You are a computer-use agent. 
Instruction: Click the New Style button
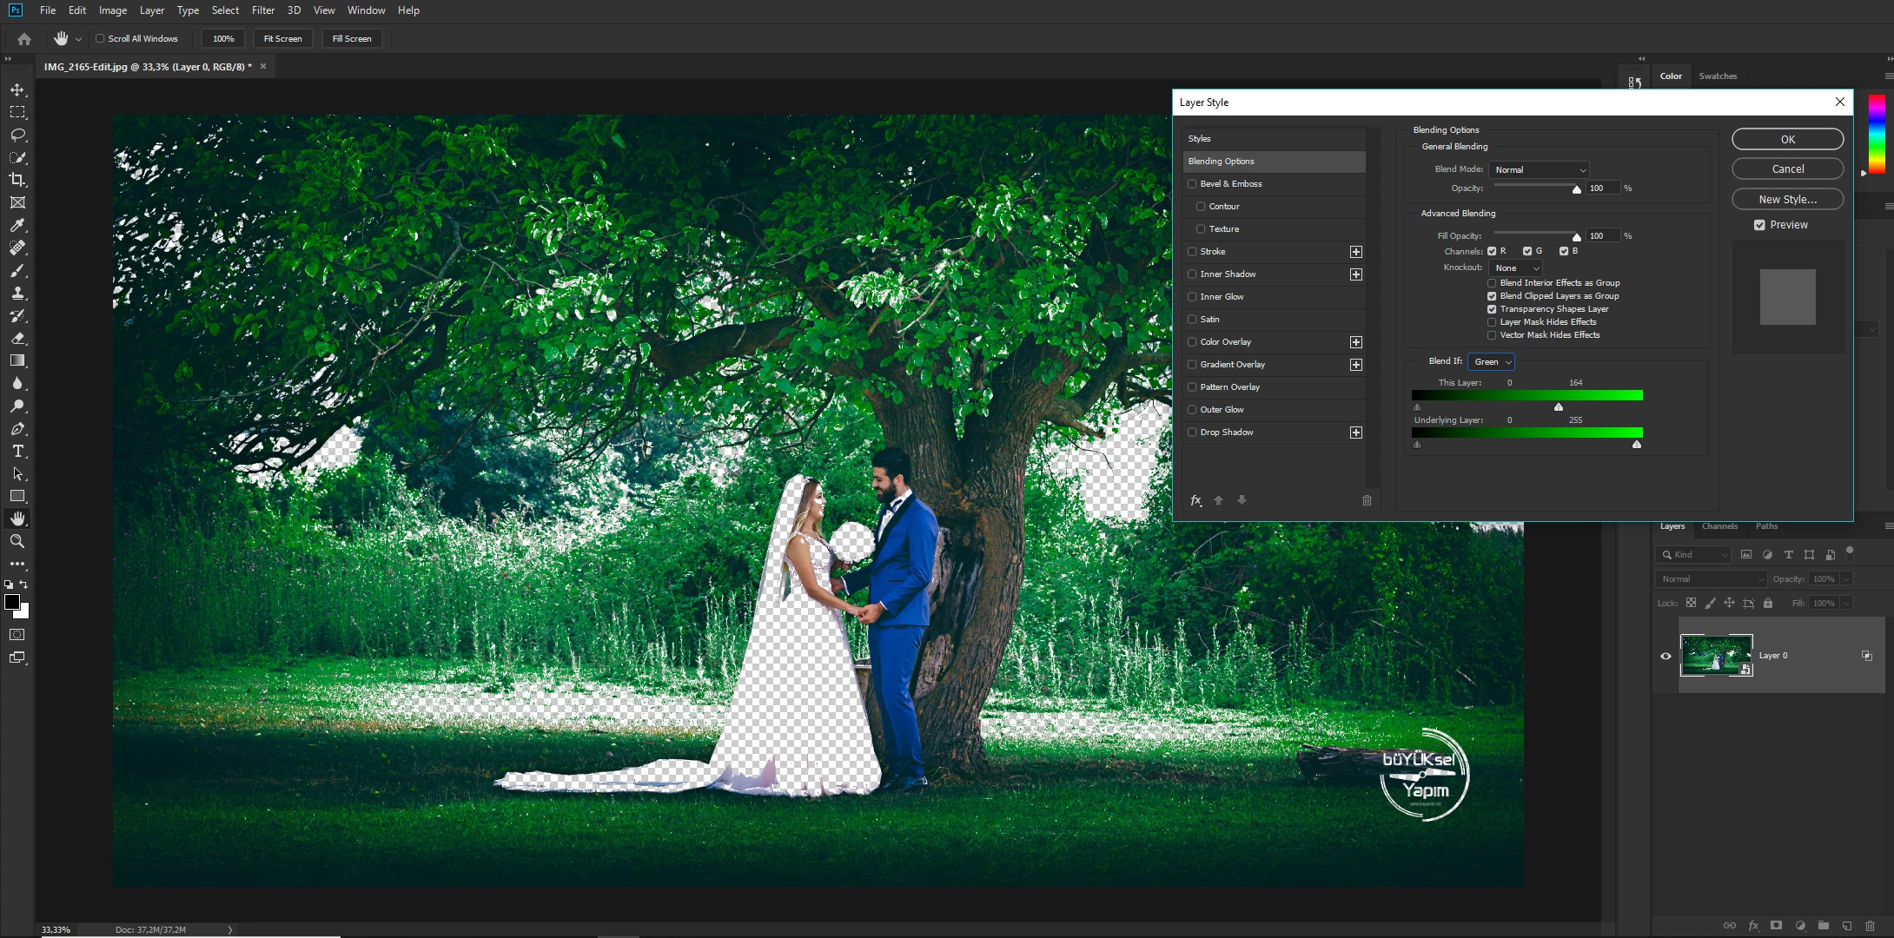click(x=1787, y=200)
